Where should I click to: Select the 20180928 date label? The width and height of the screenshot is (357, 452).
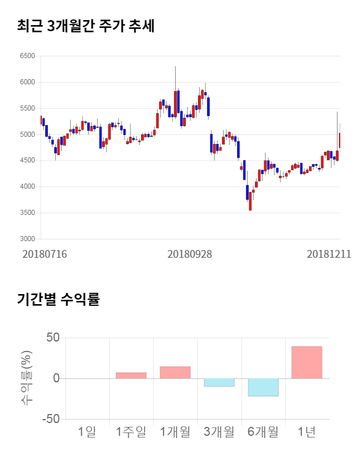click(190, 254)
